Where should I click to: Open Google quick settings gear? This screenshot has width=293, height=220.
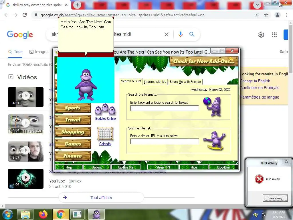click(x=261, y=35)
